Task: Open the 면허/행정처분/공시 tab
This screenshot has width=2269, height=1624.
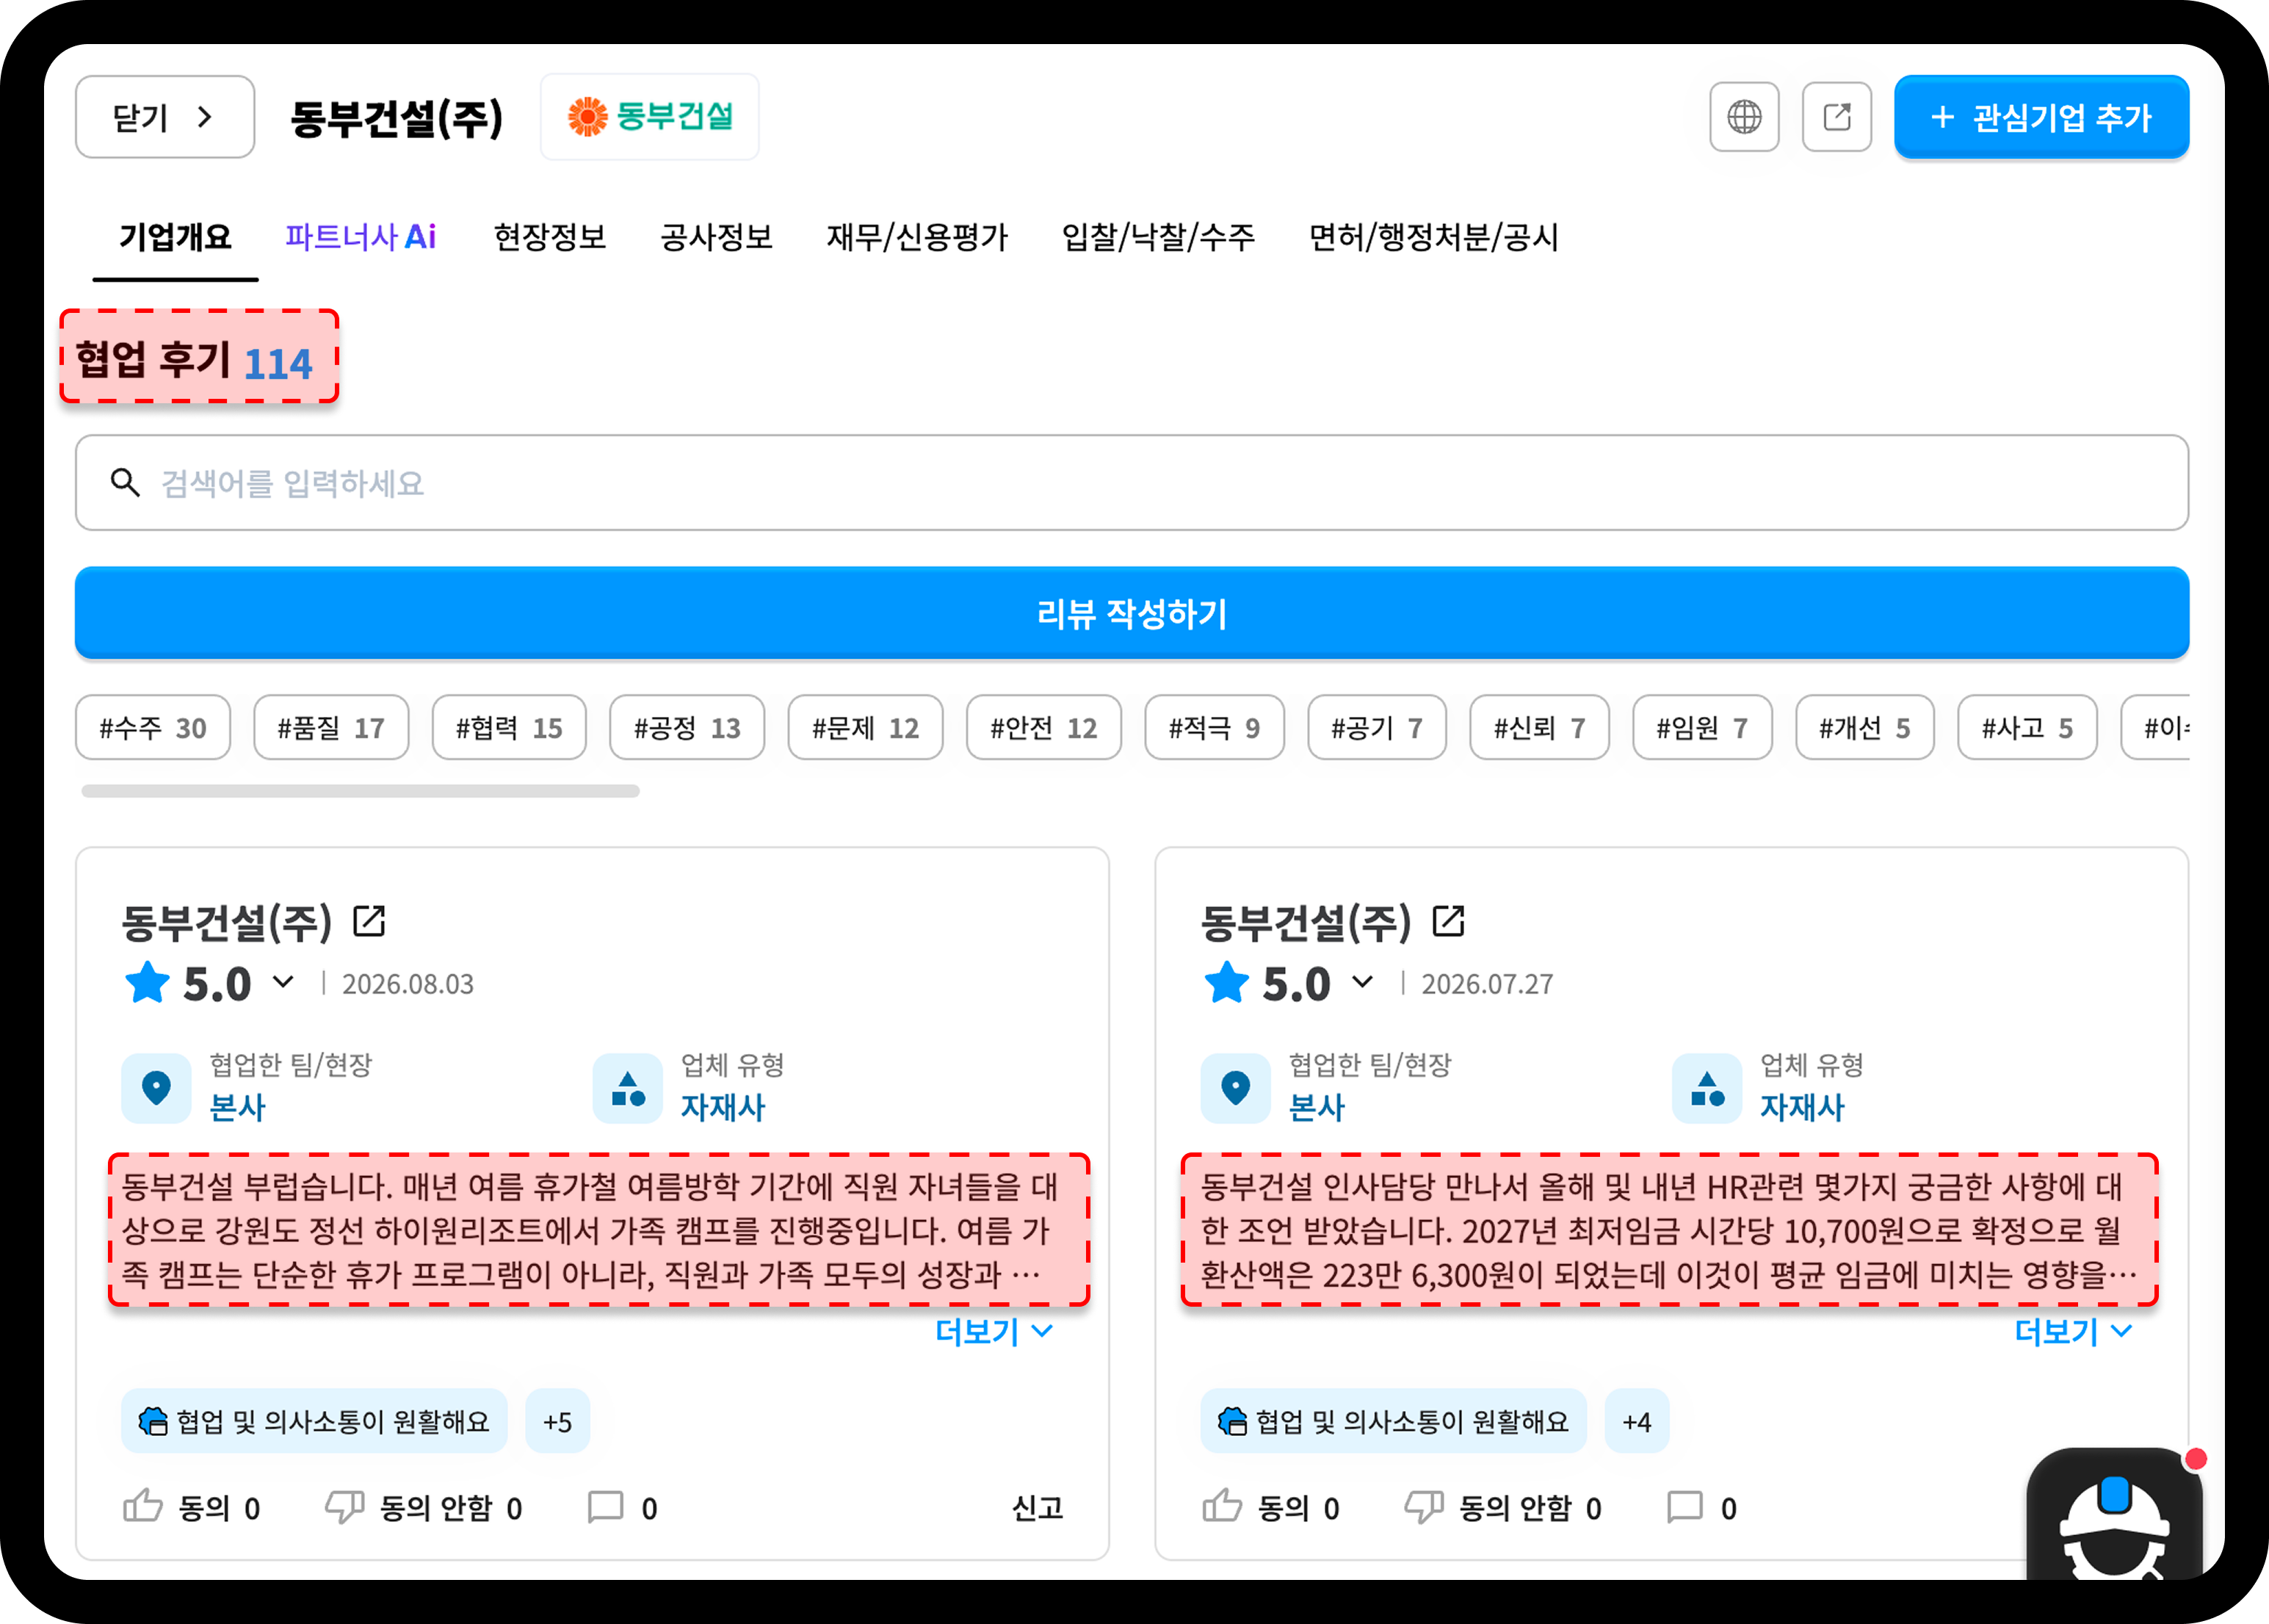Action: [x=1434, y=237]
